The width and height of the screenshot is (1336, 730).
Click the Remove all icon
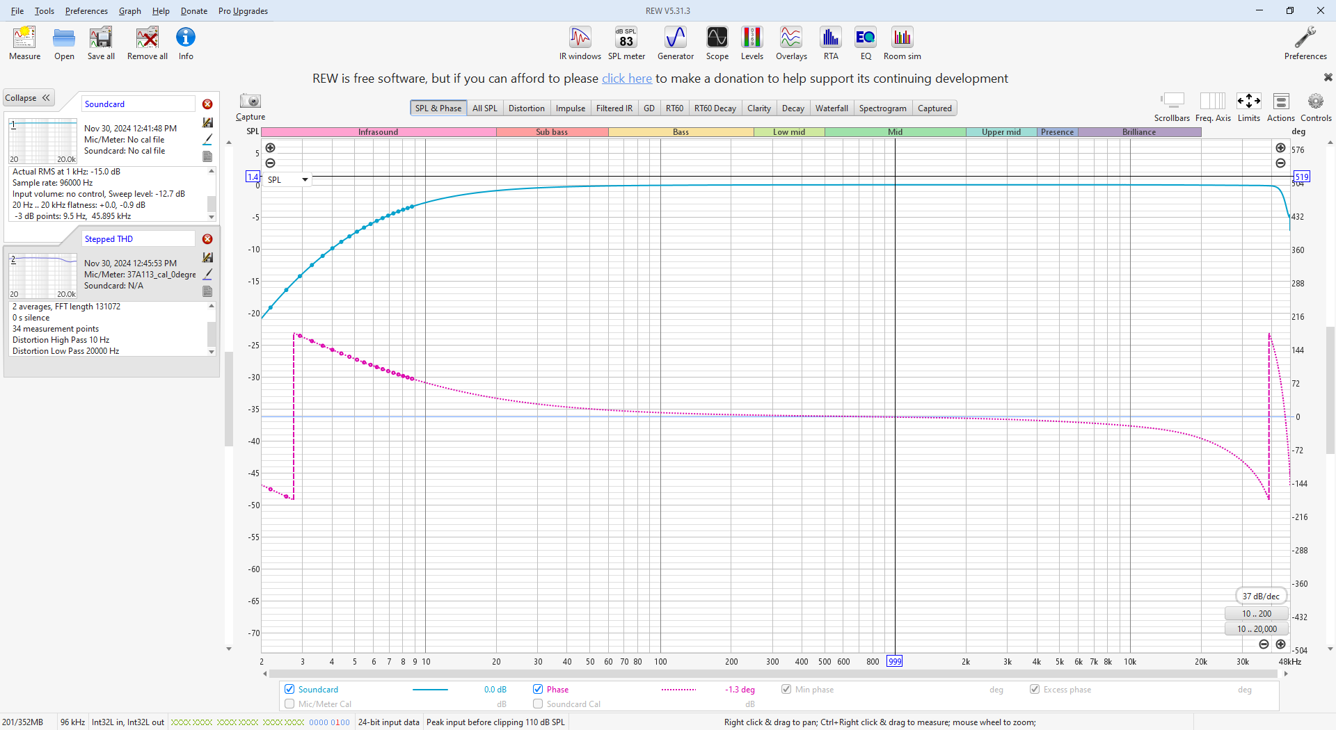coord(148,43)
